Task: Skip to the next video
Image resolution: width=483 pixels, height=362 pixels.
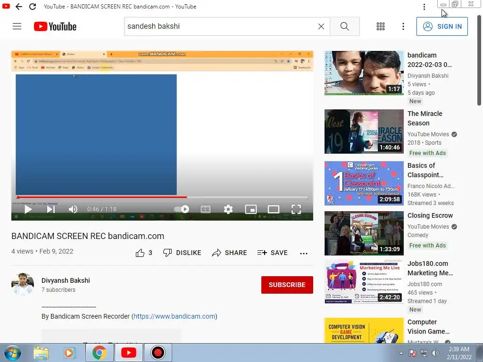Action: pyautogui.click(x=51, y=209)
